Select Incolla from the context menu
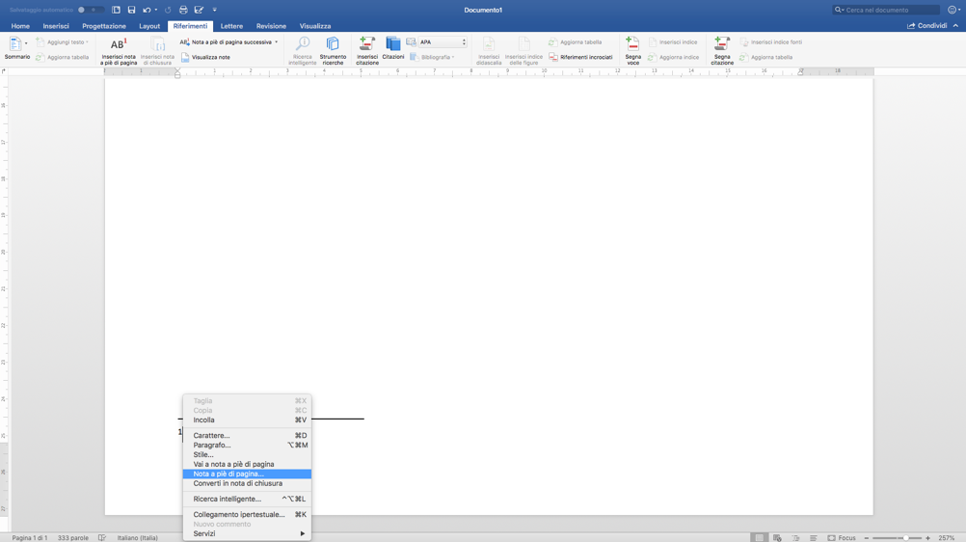Screen dimensions: 966x542 (x=247, y=420)
